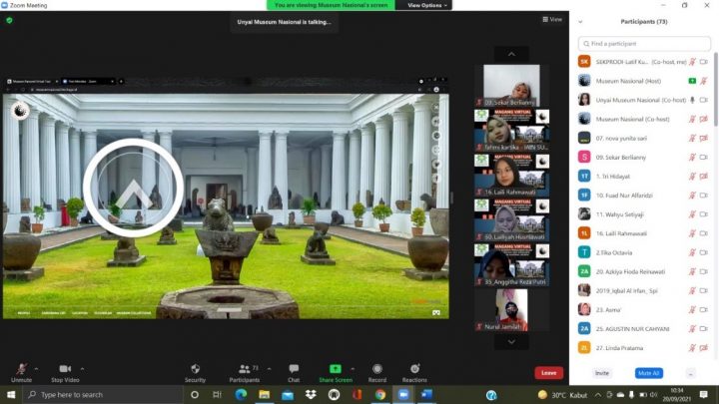
Task: Show next video thumbnails with the down arrow
Action: [x=511, y=342]
